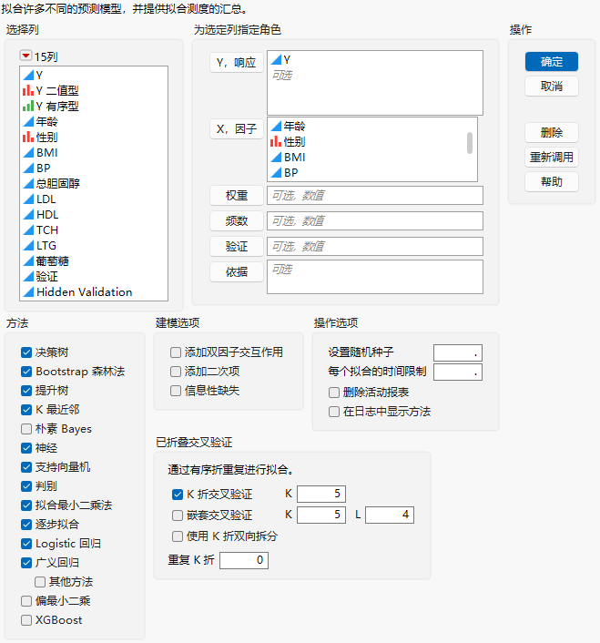
Task: Click the 帮助 button
Action: pos(552,181)
